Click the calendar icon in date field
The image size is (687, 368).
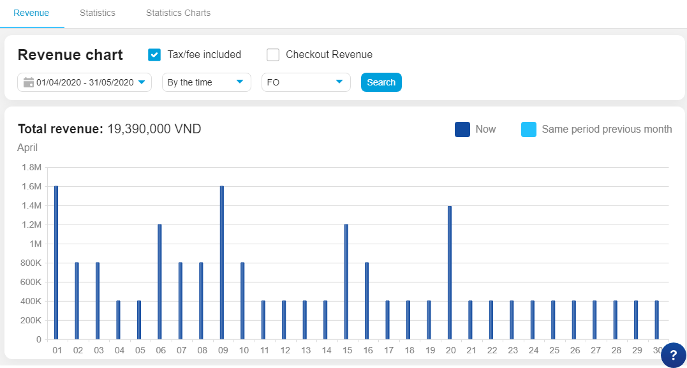(28, 82)
